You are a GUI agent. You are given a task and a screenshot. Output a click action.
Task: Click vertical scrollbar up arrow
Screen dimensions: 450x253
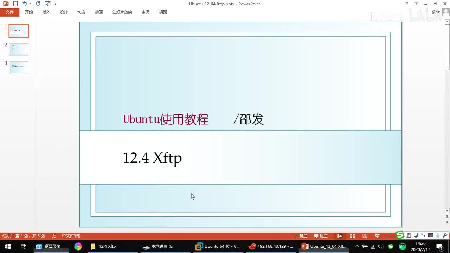[x=447, y=22]
